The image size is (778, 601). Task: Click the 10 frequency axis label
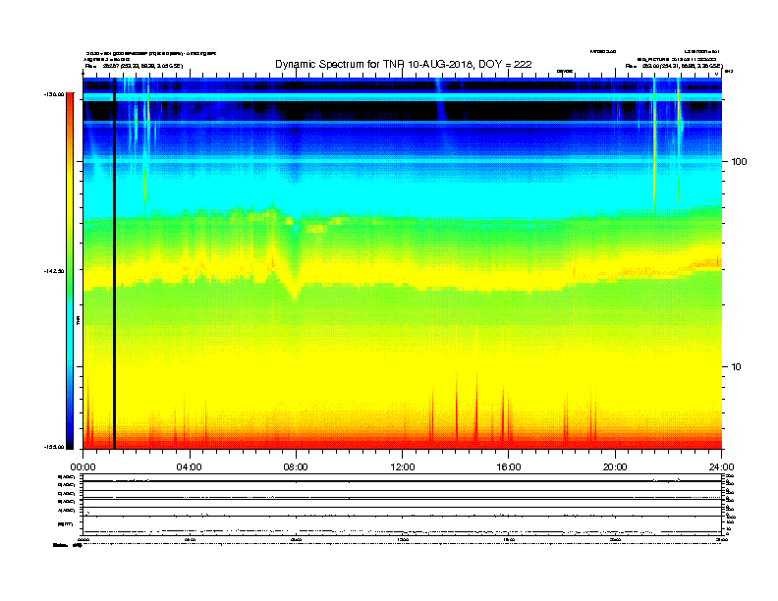click(737, 367)
